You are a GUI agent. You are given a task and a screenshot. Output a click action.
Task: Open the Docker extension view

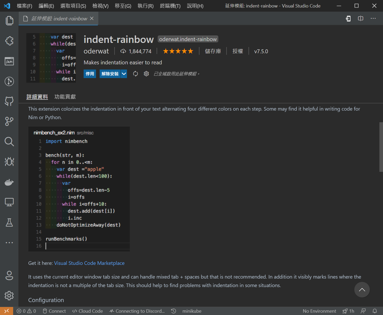pos(10,182)
